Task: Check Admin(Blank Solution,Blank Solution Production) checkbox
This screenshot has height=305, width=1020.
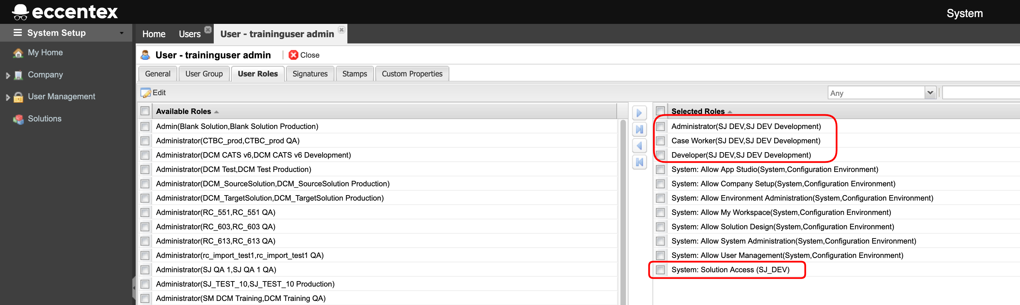Action: 145,126
